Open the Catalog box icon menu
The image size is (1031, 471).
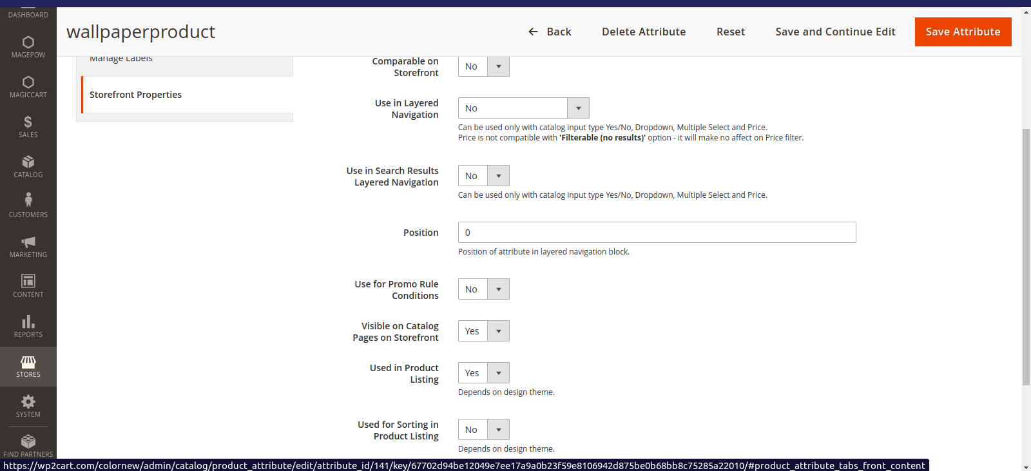28,167
